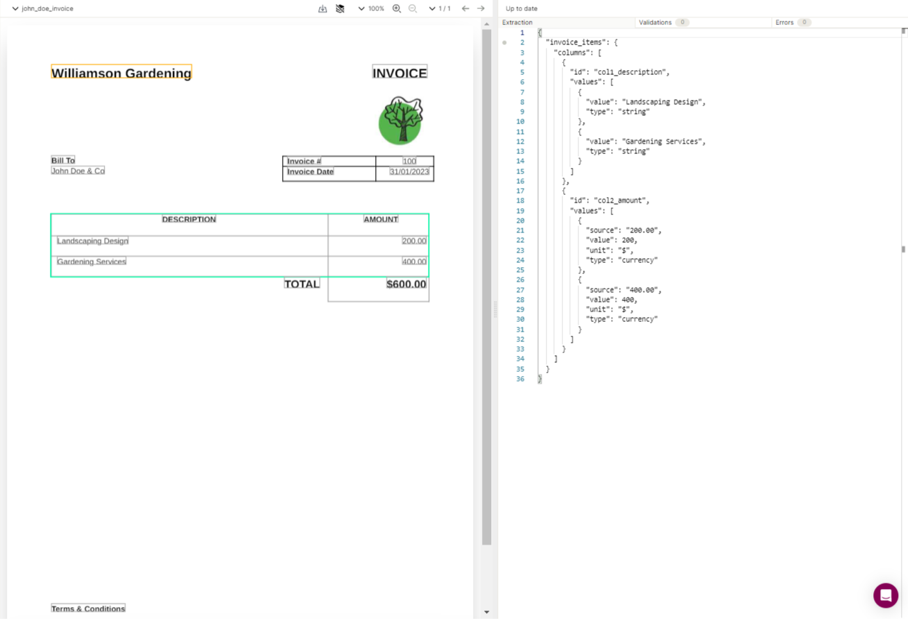Select the Landscaping Design table cell
This screenshot has width=908, height=632.
92,241
